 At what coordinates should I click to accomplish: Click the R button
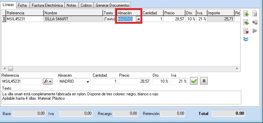click(204, 81)
